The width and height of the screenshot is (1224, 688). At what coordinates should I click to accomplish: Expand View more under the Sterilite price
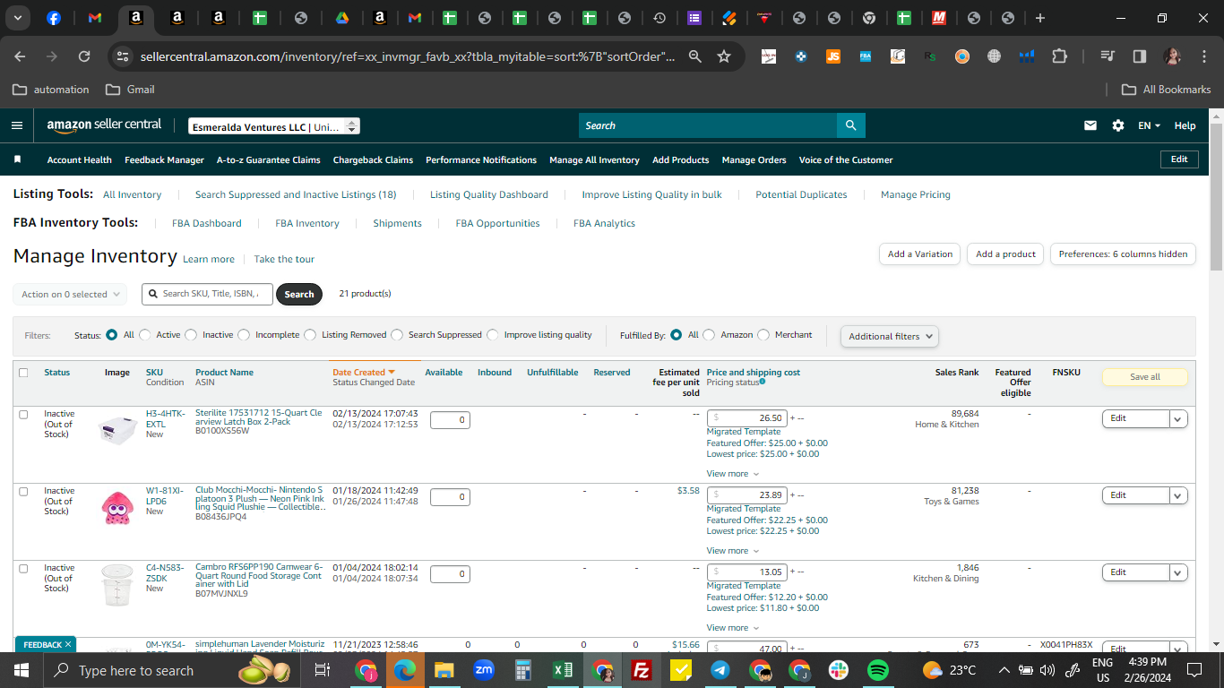click(x=732, y=474)
